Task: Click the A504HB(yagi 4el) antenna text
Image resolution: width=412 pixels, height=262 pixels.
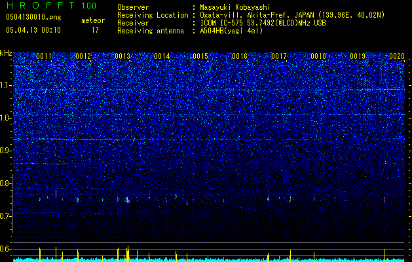Action: tap(231, 31)
